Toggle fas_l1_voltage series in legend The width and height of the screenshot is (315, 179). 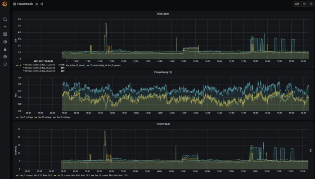click(x=26, y=117)
